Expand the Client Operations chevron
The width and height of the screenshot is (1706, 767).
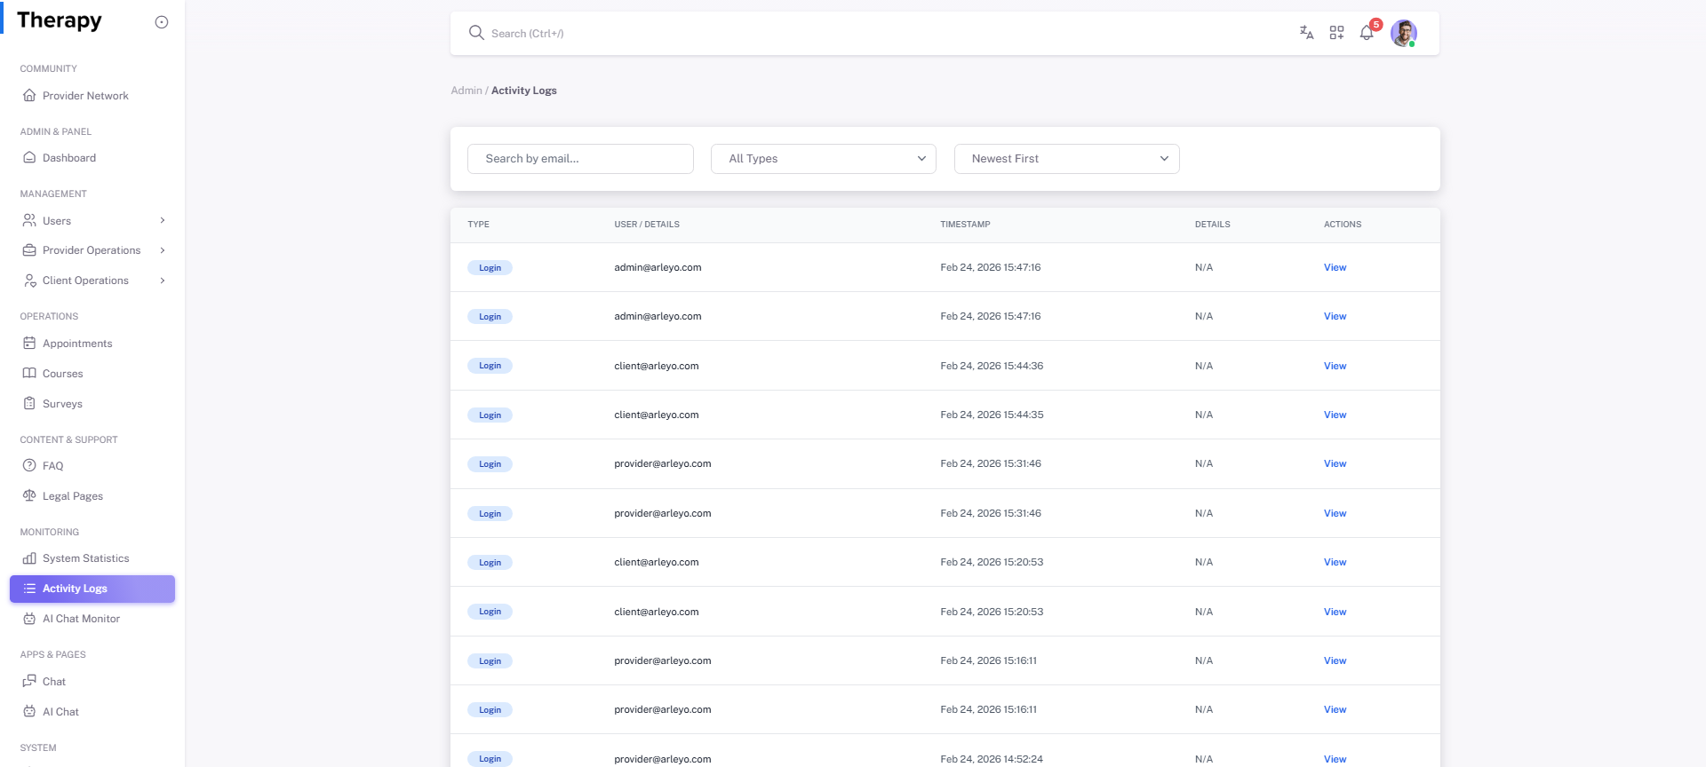pos(163,281)
